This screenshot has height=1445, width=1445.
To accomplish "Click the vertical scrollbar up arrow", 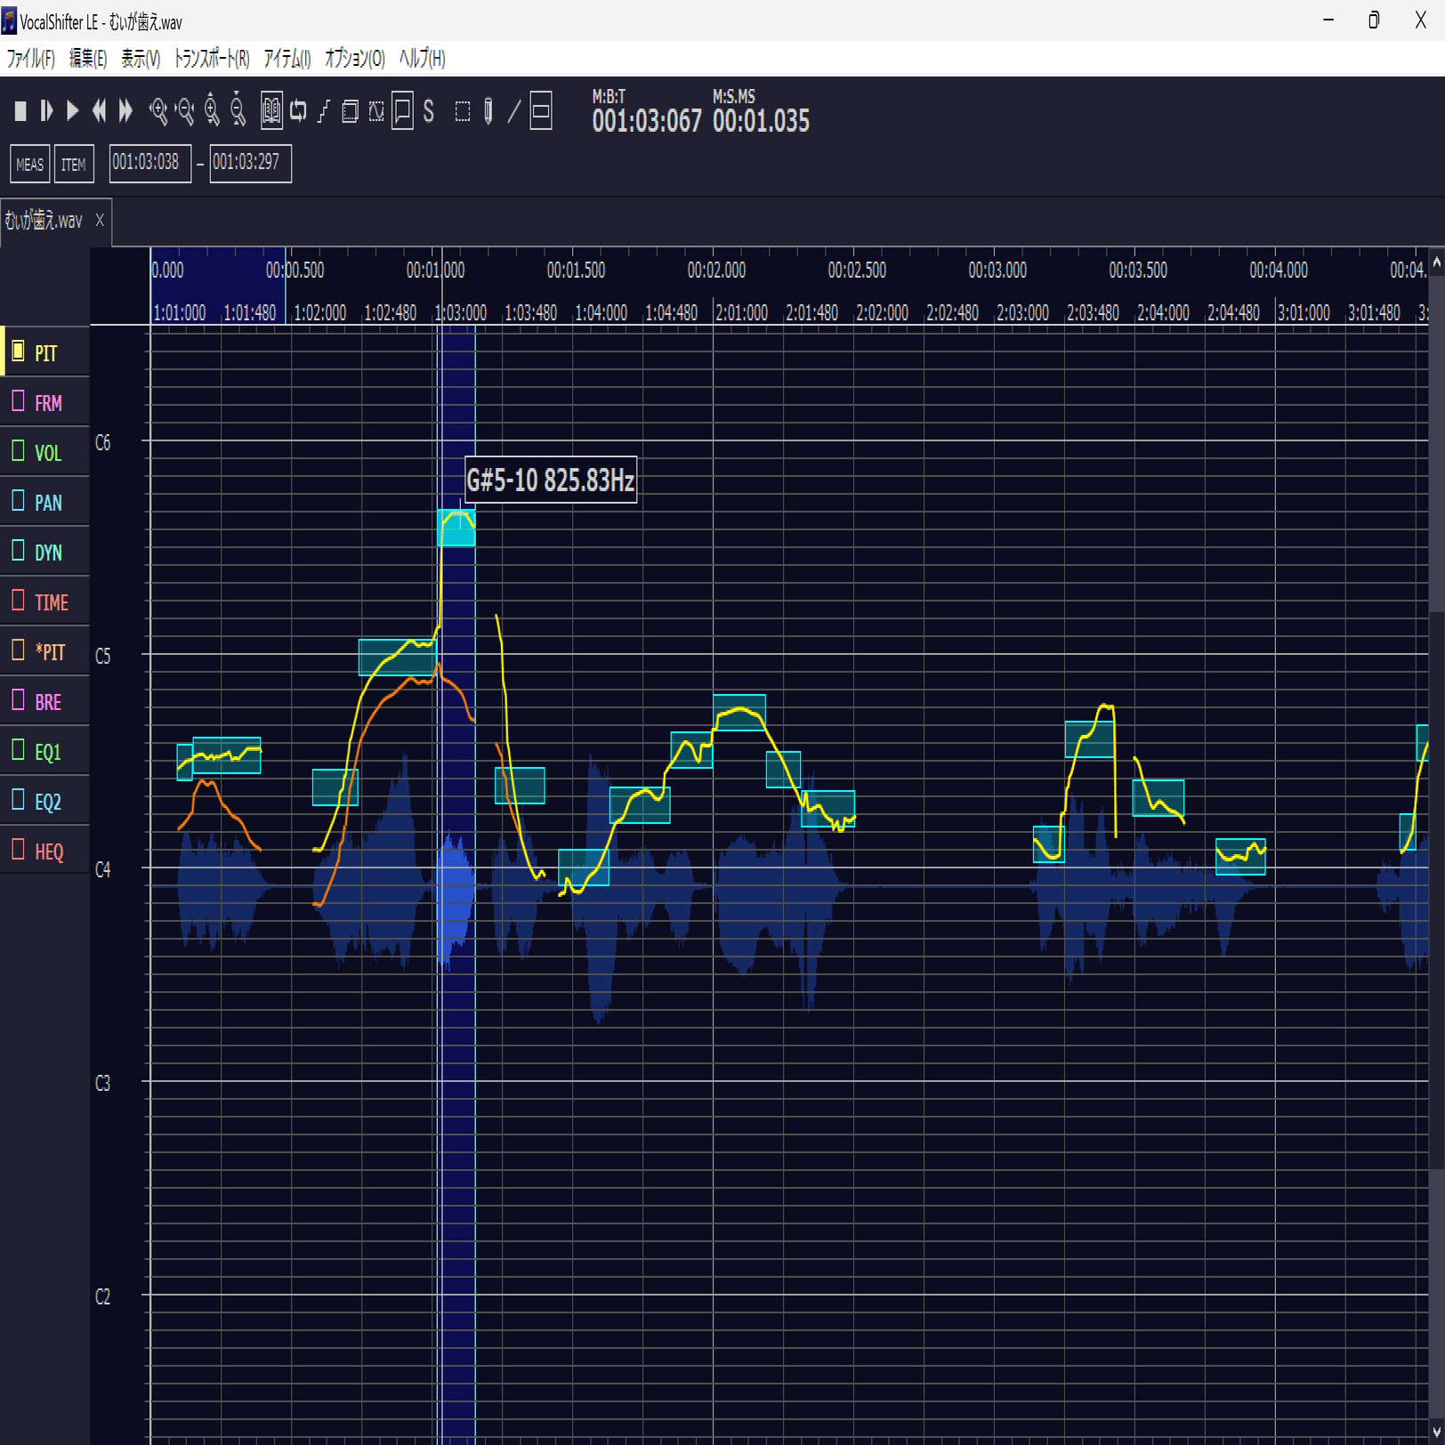I will click(1436, 263).
